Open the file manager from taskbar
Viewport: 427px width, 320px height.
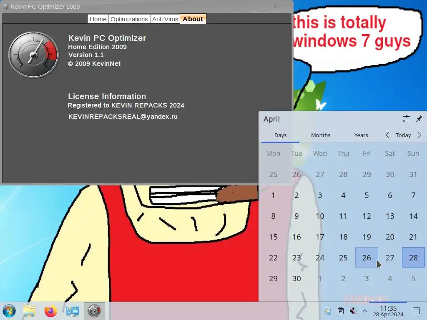pyautogui.click(x=29, y=311)
